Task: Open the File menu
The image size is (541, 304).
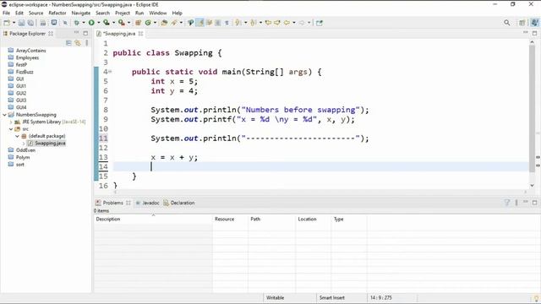Action: (x=6, y=13)
